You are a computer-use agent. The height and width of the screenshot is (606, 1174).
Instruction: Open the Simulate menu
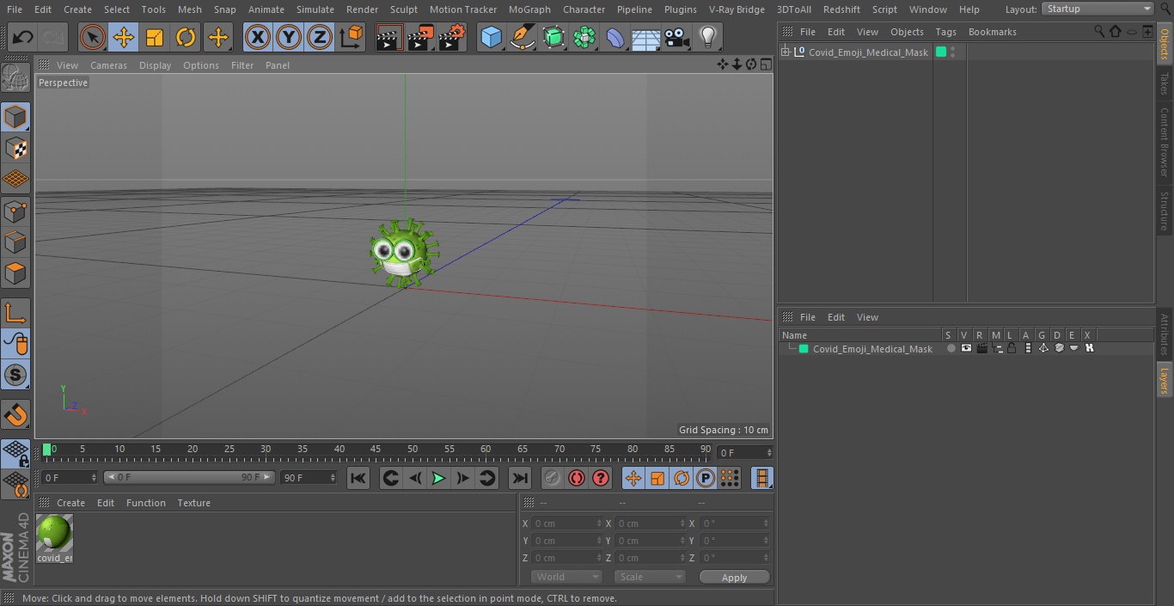pyautogui.click(x=315, y=9)
